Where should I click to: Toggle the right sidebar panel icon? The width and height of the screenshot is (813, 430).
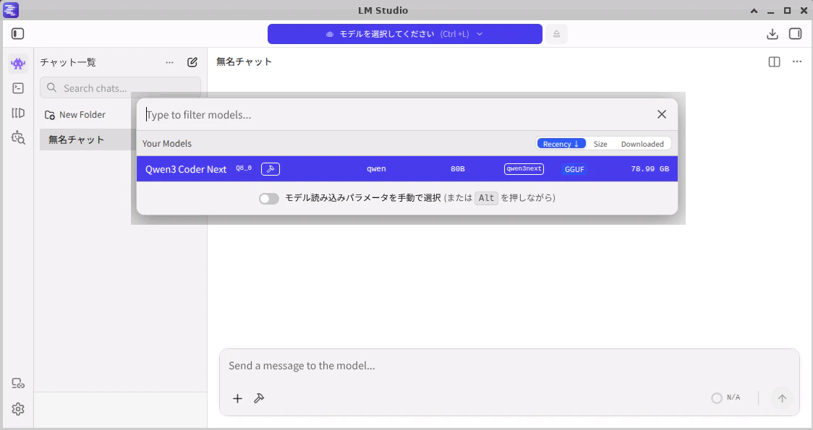click(795, 34)
